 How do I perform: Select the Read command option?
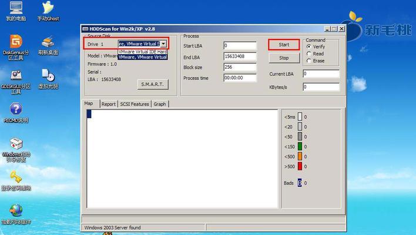click(x=309, y=53)
